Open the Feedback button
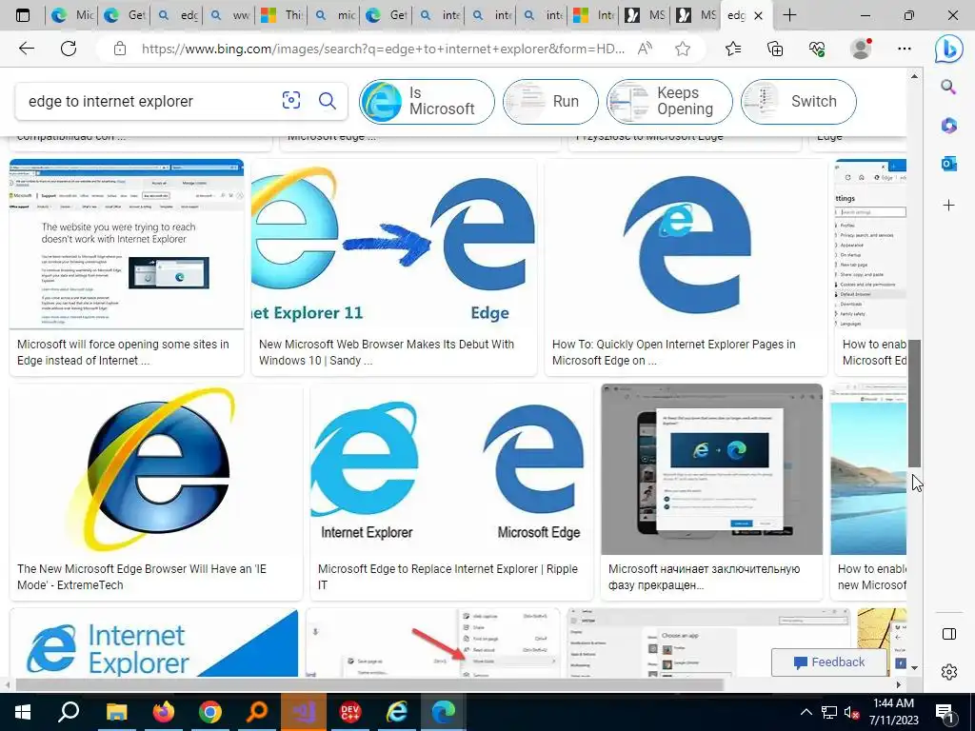 point(829,662)
